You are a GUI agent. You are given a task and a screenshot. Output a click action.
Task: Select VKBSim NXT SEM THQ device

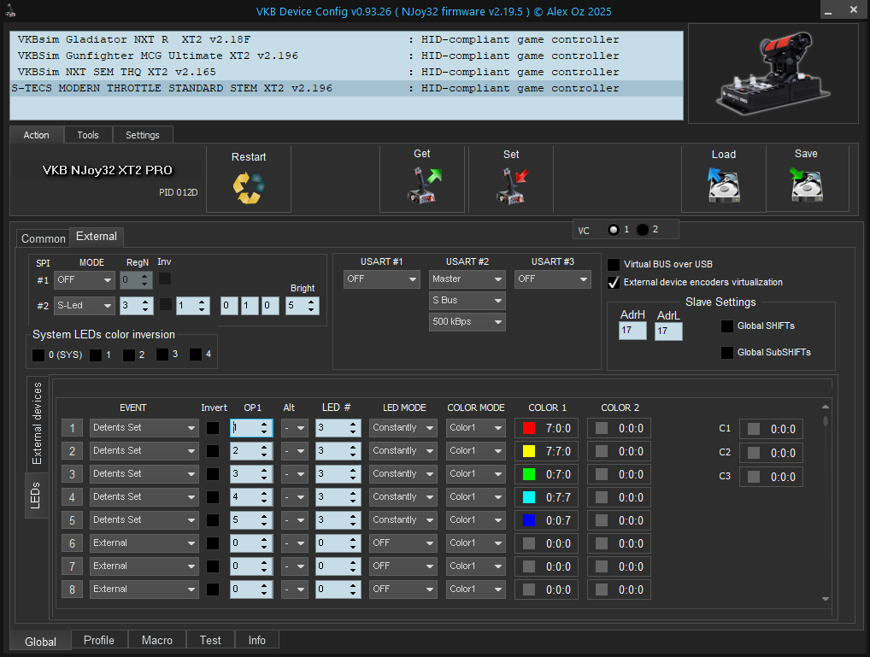[346, 72]
